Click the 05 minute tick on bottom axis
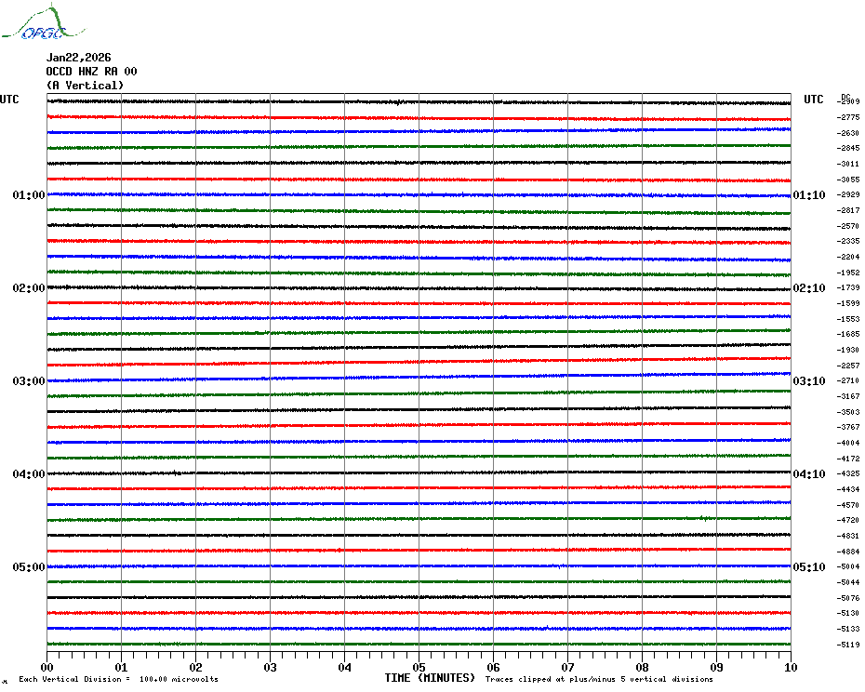 (419, 667)
